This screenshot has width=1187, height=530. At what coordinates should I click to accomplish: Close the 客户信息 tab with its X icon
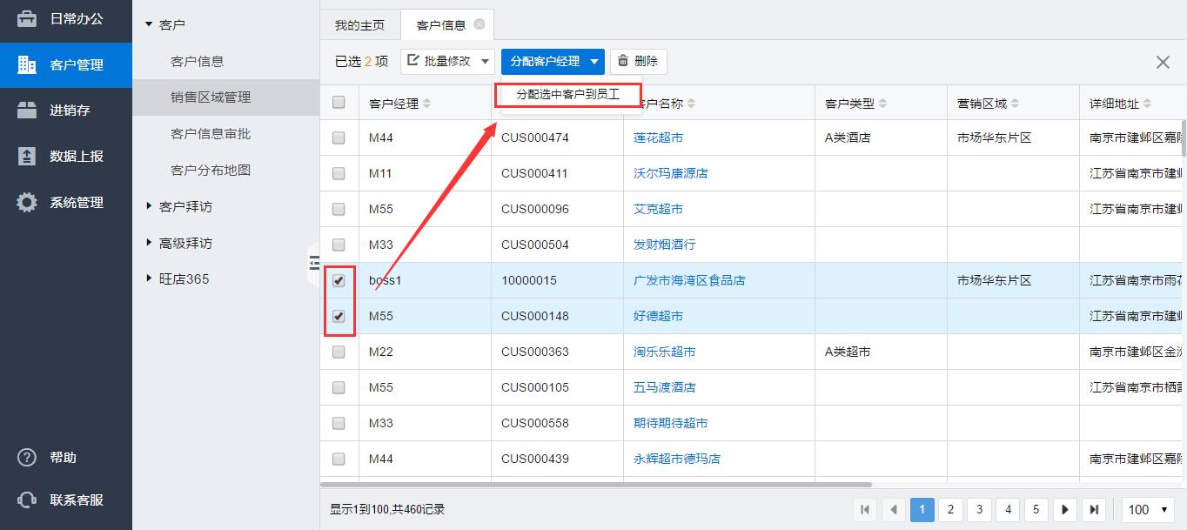coord(479,24)
